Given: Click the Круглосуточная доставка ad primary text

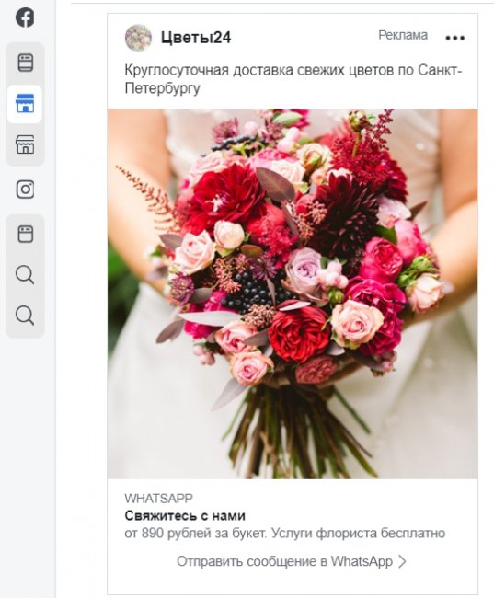Looking at the screenshot, I should 293,79.
